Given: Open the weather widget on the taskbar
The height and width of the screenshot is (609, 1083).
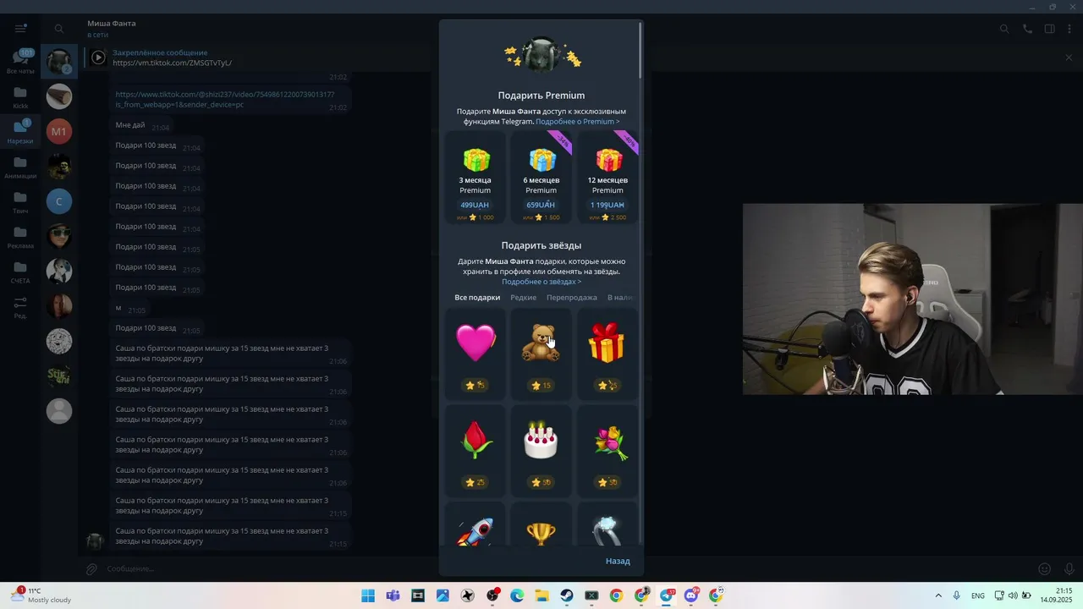Looking at the screenshot, I should coord(41,595).
